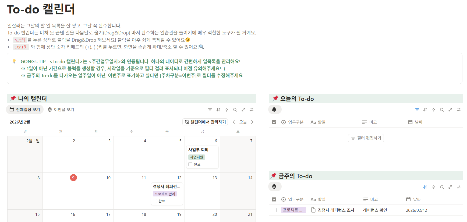Check 완료 on the 경쟁사 레퍼런스 event
The width and height of the screenshot is (467, 222).
coord(155,201)
